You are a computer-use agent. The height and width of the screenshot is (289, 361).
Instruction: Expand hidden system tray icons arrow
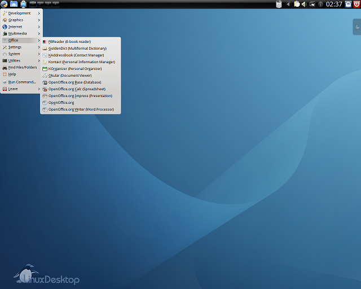289,4
